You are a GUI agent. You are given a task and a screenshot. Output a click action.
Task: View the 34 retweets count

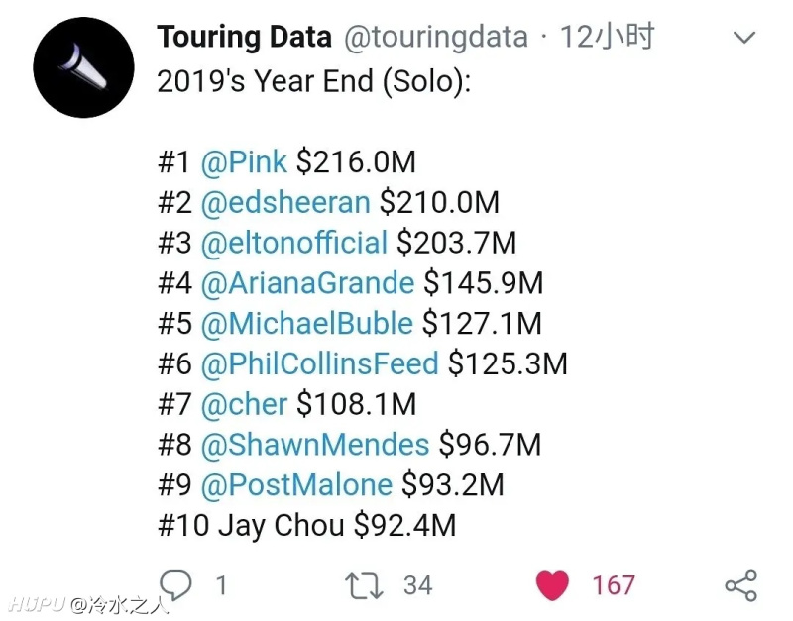[417, 585]
